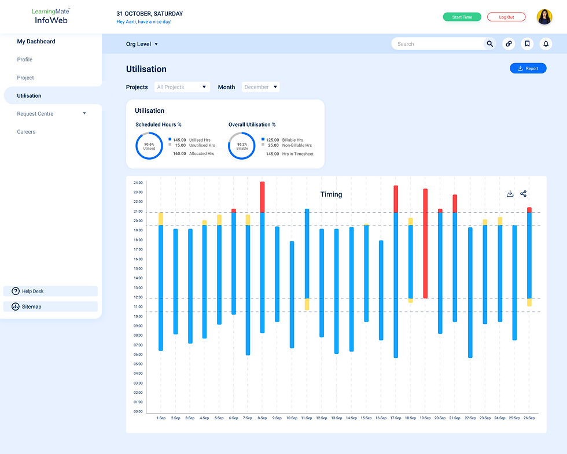567x454 pixels.
Task: Open the link icon in header bar
Action: tap(509, 44)
